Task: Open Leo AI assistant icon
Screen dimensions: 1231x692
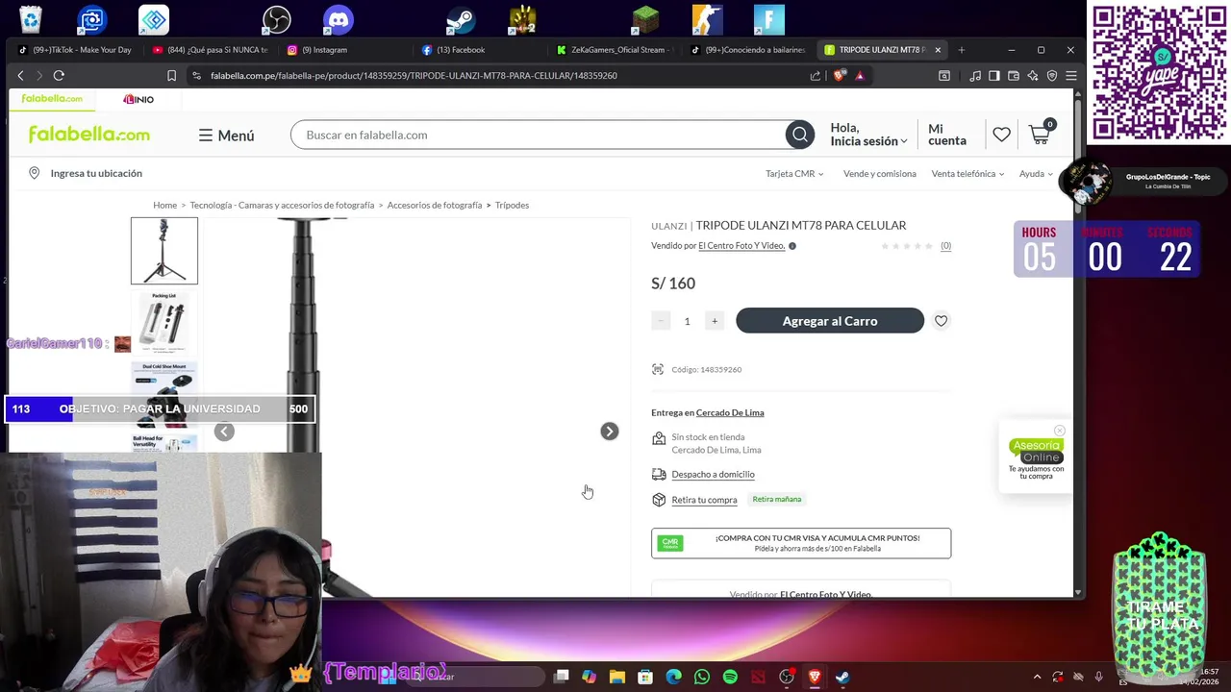Action: tap(1033, 76)
